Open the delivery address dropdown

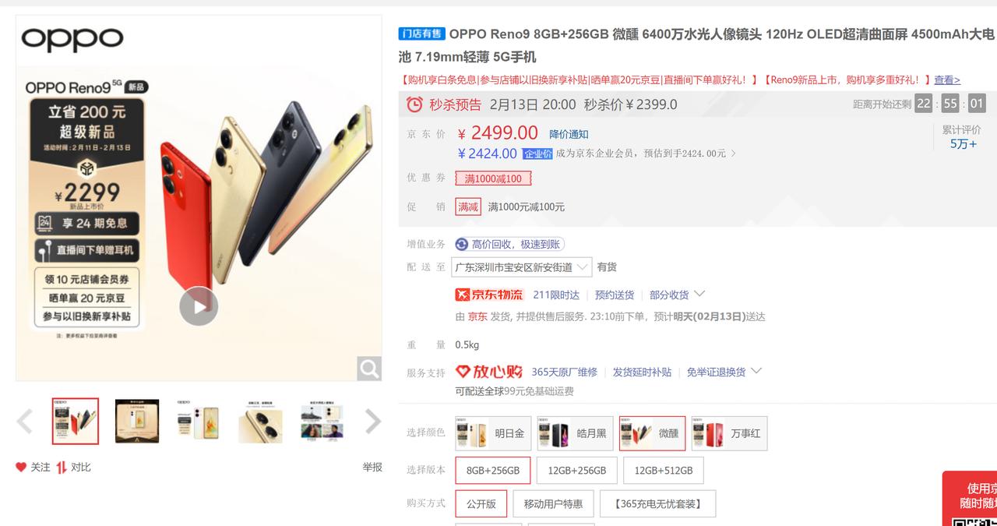coord(523,267)
